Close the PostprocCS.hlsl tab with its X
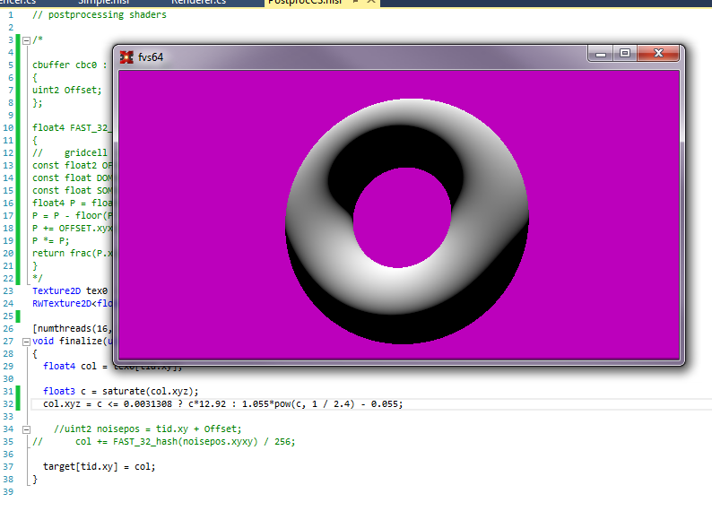 [x=371, y=2]
